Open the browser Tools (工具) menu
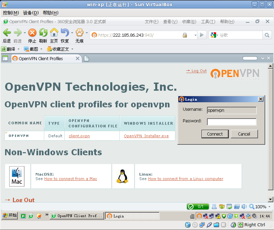This screenshot has width=274, height=230. (x=208, y=22)
